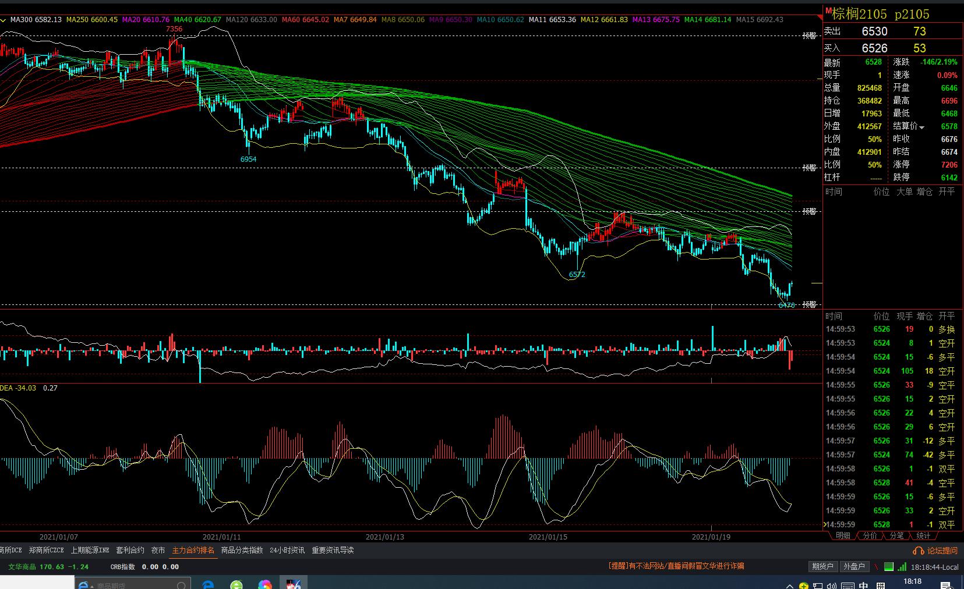Click the 买入 buy price 6526
Screen dimensions: 964x589
coord(874,48)
